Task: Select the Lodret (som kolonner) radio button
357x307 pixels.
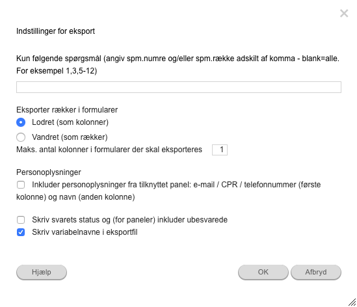Action: [x=21, y=122]
